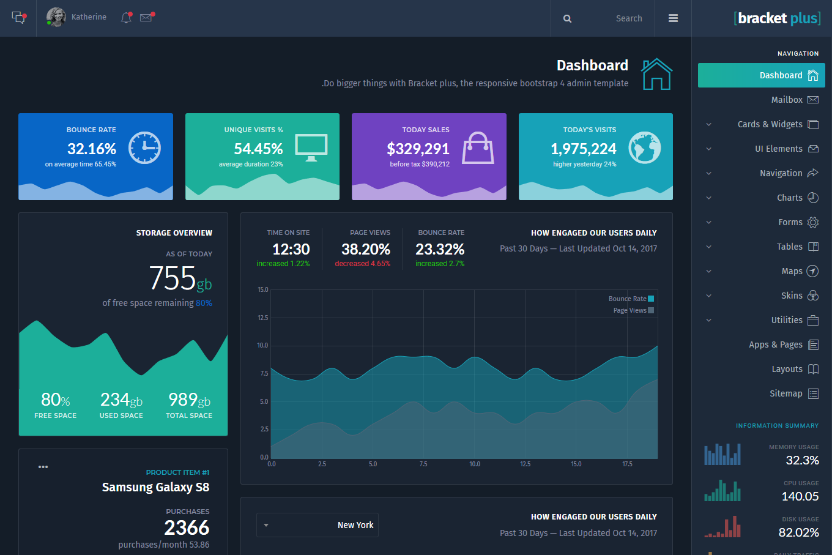Screen dimensions: 832x555
Task: Click the chat bubbles icon in header
Action: click(x=18, y=18)
